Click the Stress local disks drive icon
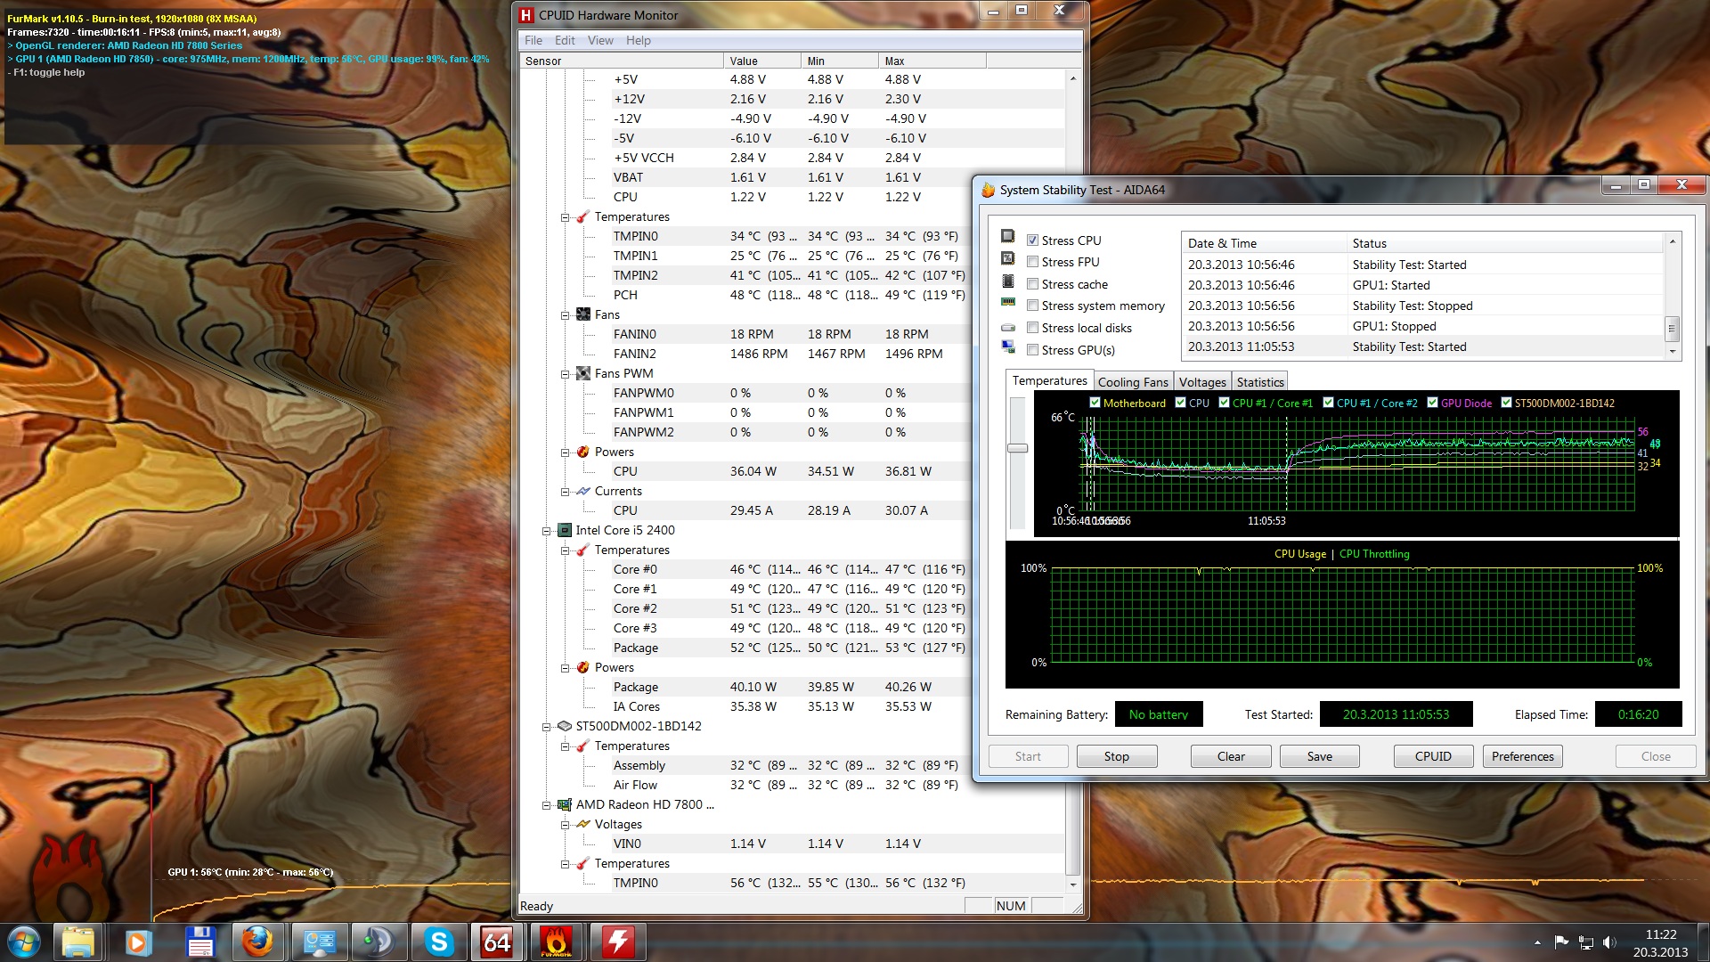This screenshot has height=962, width=1710. [1008, 328]
